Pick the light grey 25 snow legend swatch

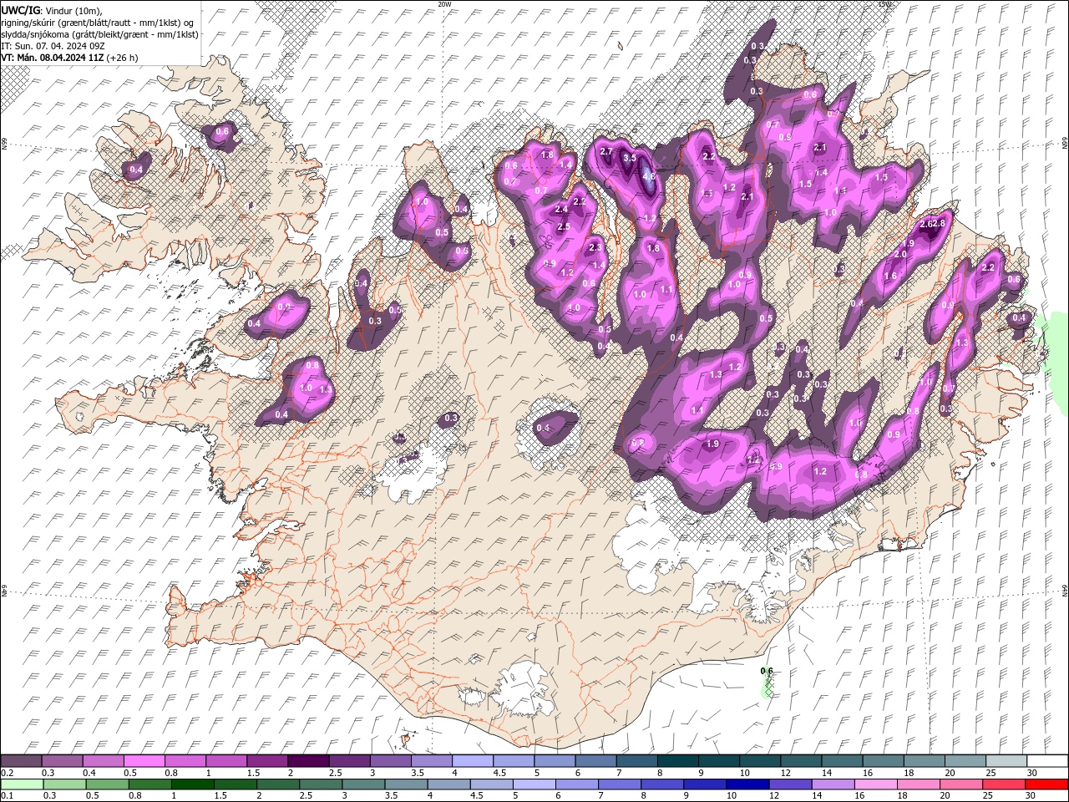click(1006, 761)
